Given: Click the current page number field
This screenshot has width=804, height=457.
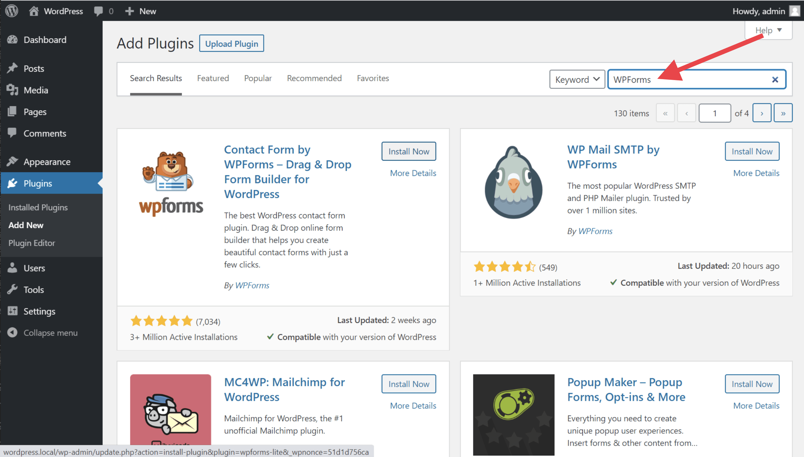Looking at the screenshot, I should point(715,113).
